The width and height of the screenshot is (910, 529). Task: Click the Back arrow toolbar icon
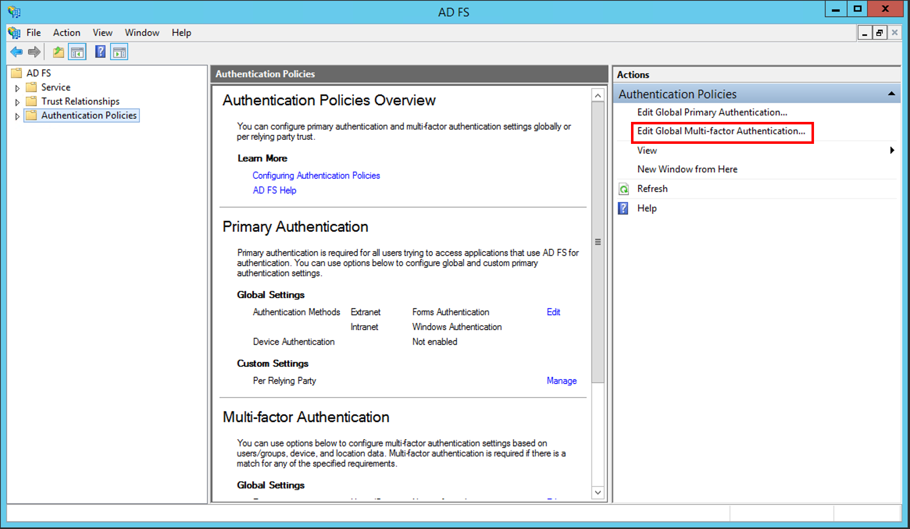point(16,52)
